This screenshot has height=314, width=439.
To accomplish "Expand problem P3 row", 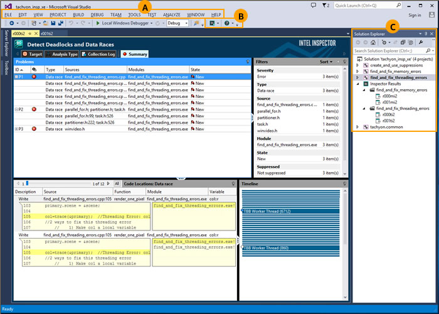I will (17, 129).
